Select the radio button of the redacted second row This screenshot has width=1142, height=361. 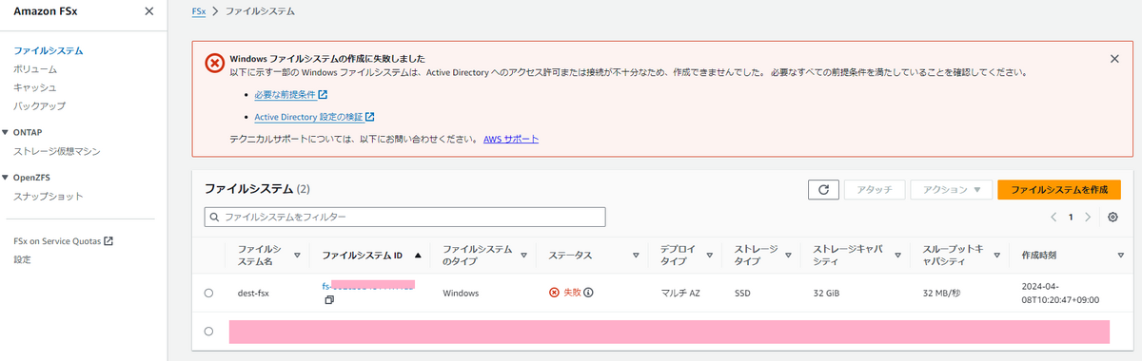click(x=208, y=332)
